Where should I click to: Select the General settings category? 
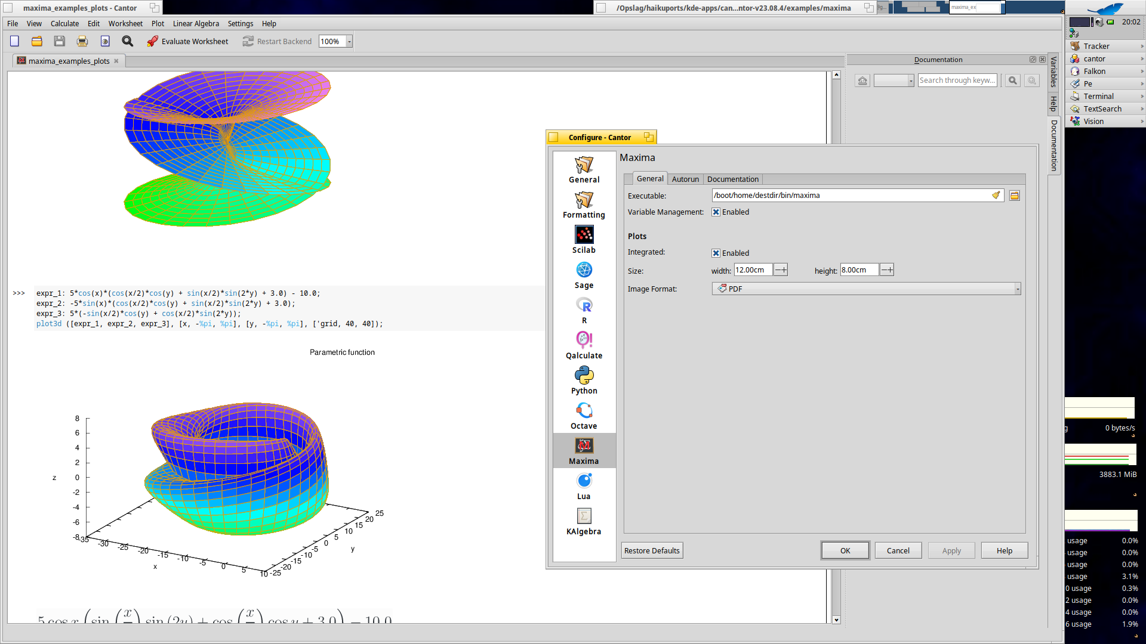click(584, 170)
